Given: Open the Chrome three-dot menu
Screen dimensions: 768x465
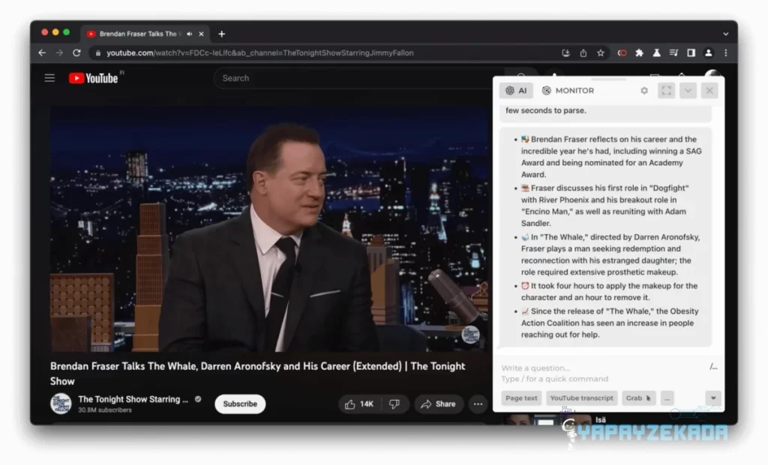Looking at the screenshot, I should pyautogui.click(x=726, y=53).
